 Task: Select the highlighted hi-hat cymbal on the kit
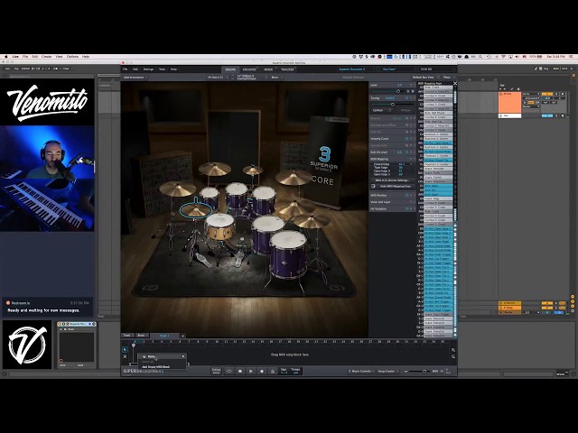tap(196, 210)
